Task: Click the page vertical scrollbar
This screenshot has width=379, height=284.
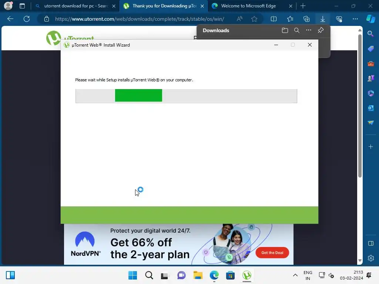Action: coord(360,106)
